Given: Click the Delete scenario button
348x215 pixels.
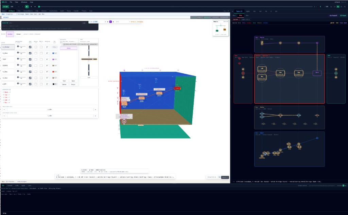Looking at the screenshot, I should point(64,85).
